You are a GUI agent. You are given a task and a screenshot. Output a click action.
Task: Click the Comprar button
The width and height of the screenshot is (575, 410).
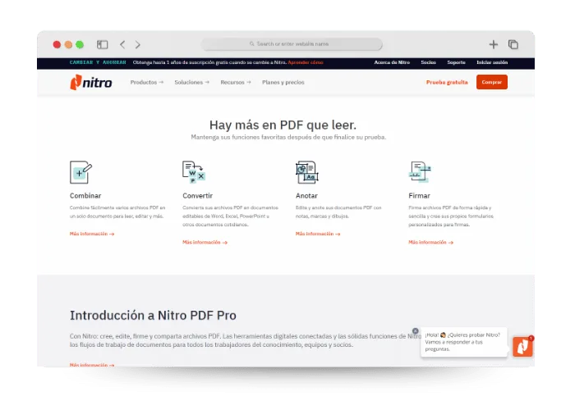(x=492, y=82)
